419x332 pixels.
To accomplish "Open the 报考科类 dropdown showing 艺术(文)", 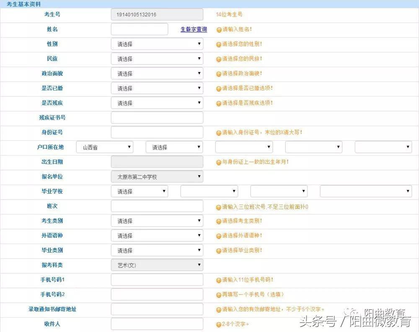I will 157,265.
